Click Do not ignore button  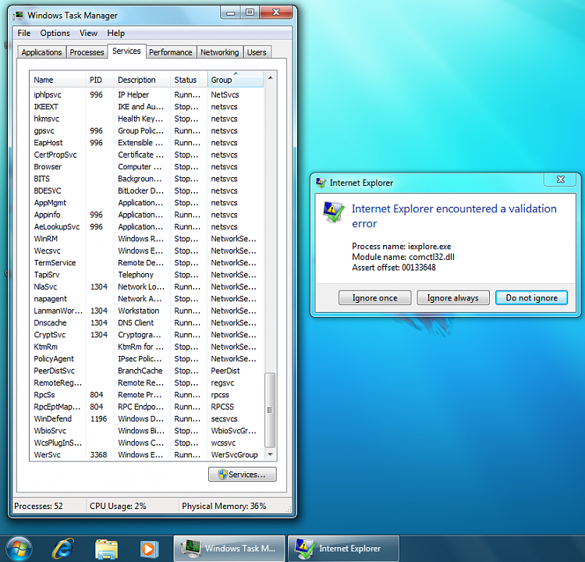[x=532, y=297]
